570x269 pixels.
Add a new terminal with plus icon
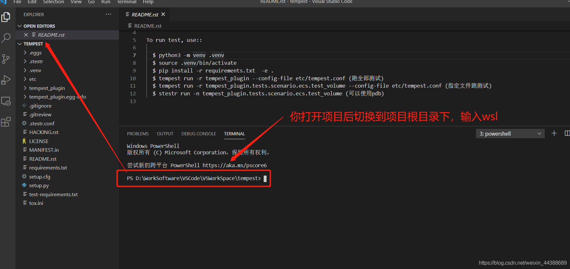[554, 133]
